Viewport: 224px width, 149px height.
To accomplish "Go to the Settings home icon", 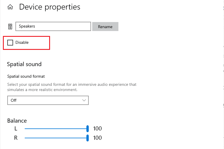I will pos(10,7).
